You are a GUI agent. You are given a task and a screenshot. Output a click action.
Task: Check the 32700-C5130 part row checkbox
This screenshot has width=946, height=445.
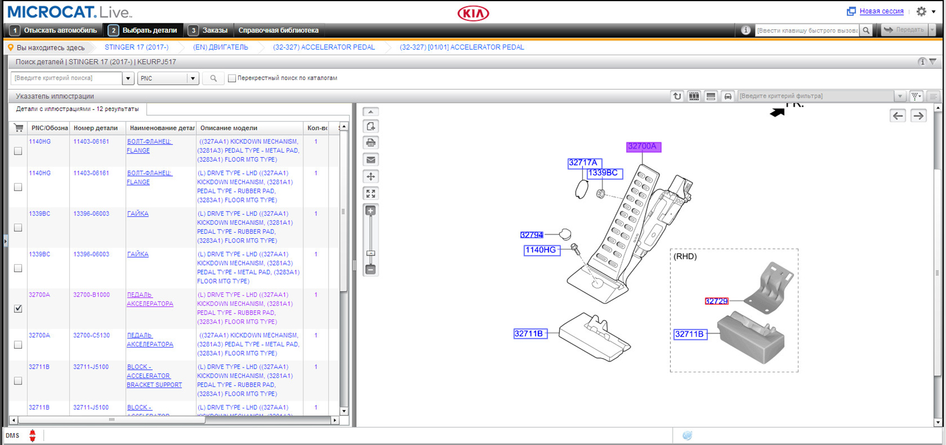point(18,345)
